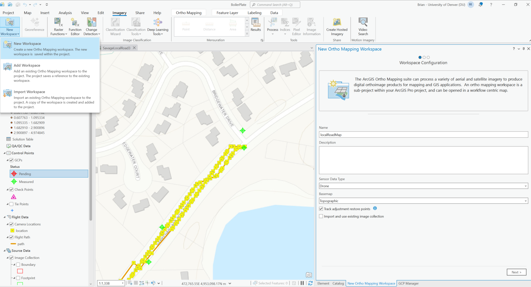
Task: Collapse the Flight Data group
Action: click(x=4, y=217)
